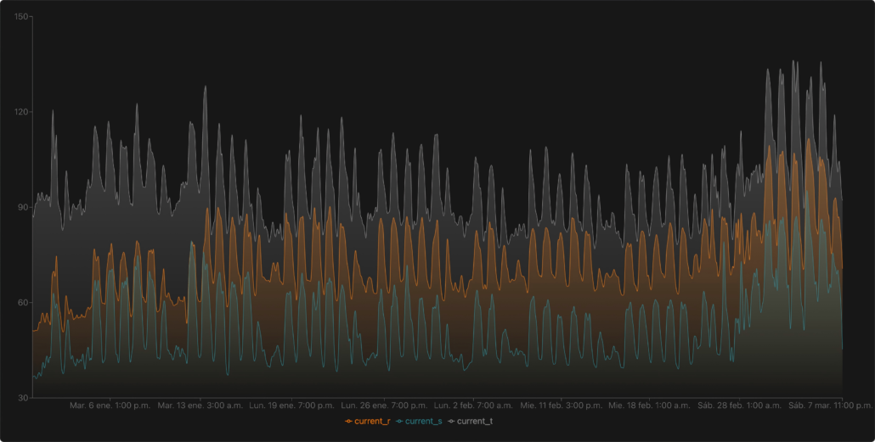Select the 'Lun. 2 feb. 7:00 a.m.' tick label

pyautogui.click(x=473, y=406)
